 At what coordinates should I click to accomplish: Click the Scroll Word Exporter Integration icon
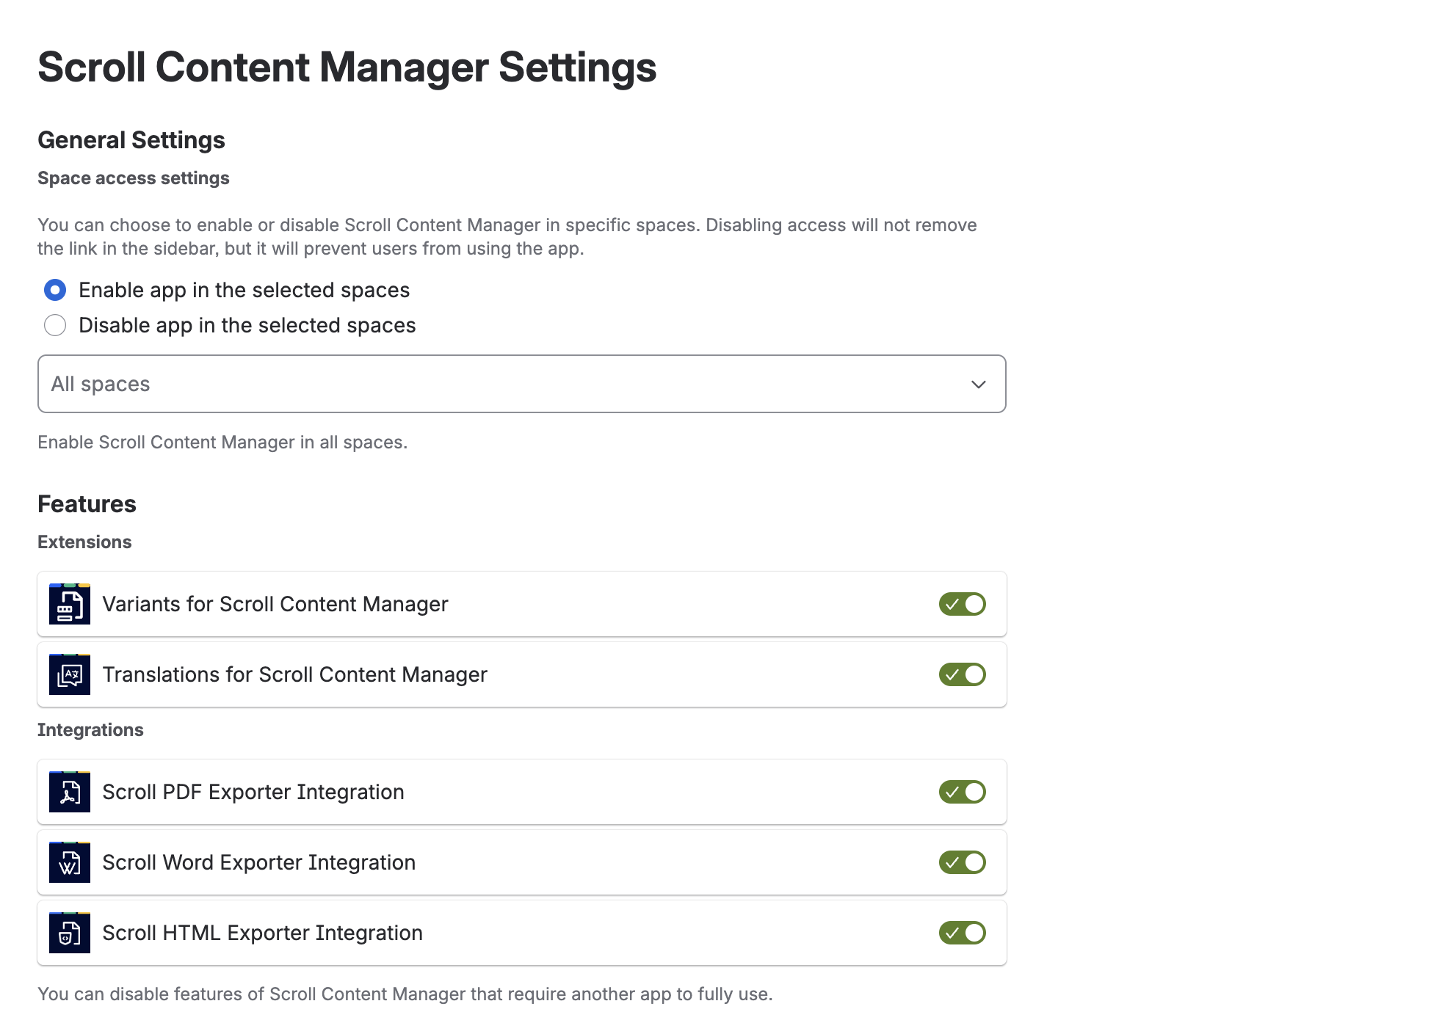70,862
